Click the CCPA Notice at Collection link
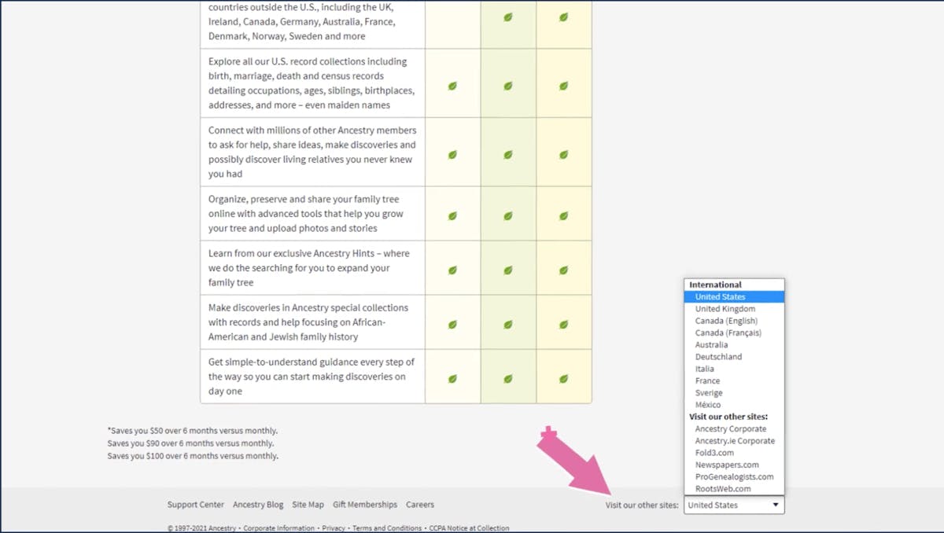 click(x=469, y=528)
